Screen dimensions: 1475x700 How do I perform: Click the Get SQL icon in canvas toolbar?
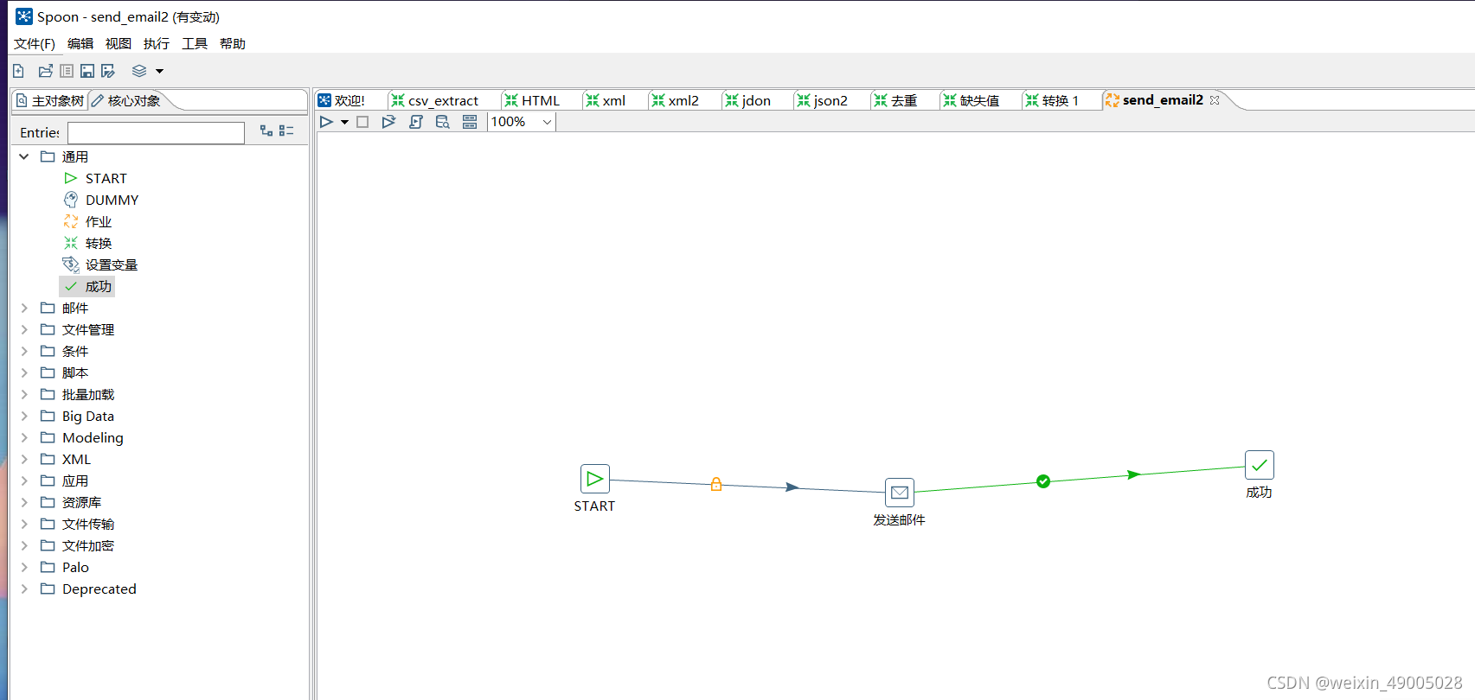pos(416,122)
